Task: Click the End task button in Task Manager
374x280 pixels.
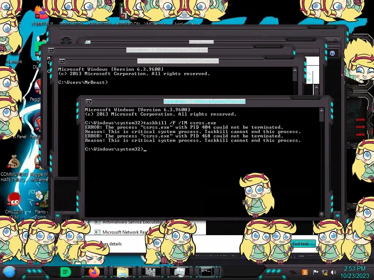Action: click(301, 244)
